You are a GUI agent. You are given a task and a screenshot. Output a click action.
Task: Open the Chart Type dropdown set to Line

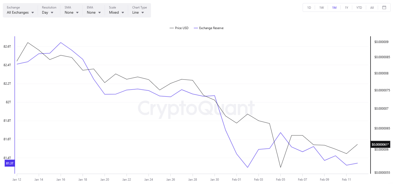tap(138, 12)
